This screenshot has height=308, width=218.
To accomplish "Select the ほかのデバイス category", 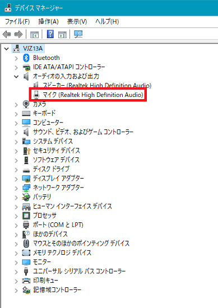I will pos(50,234).
